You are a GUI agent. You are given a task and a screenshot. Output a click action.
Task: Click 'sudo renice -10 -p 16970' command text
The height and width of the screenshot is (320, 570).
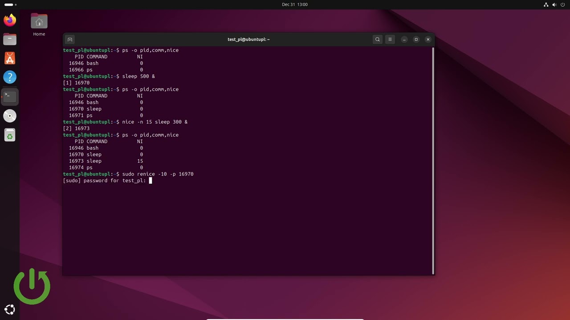[158, 174]
